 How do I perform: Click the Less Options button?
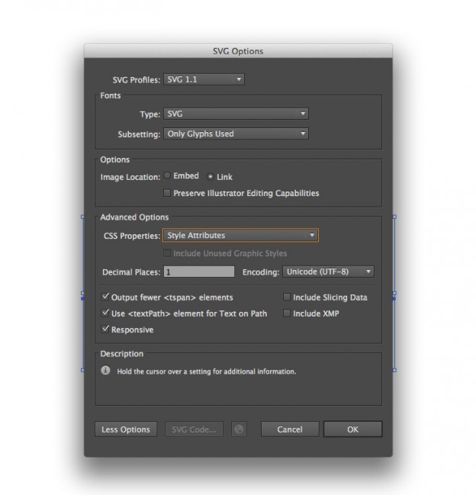click(x=126, y=429)
